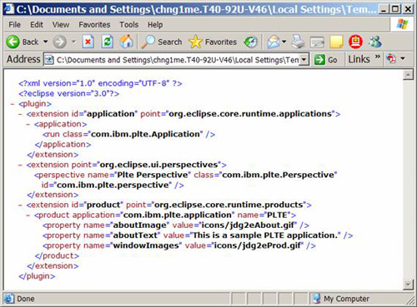Click the Messenger people icon
The width and height of the screenshot is (417, 307).
[375, 42]
